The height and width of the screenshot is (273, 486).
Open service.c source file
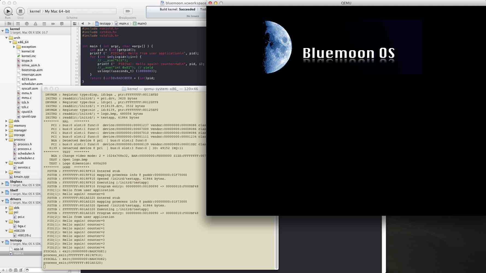(22, 168)
